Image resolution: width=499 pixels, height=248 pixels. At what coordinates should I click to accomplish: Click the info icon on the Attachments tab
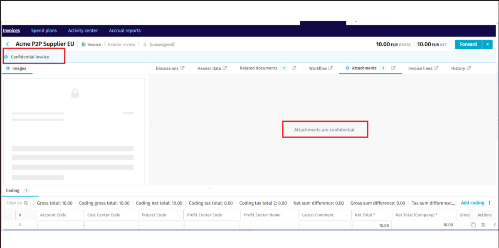click(x=347, y=68)
